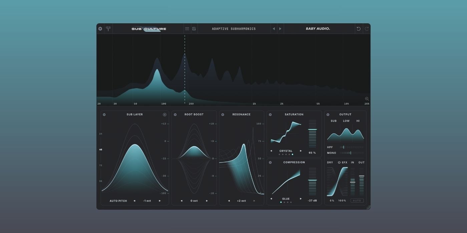Open the preset list hamburger menu

point(187,29)
